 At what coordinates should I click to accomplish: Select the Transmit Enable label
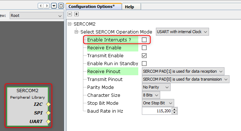(x=105, y=55)
